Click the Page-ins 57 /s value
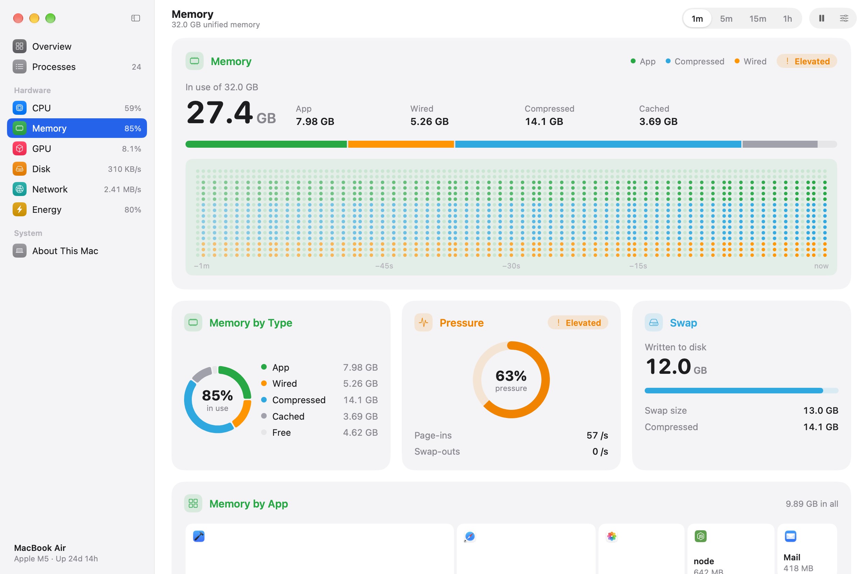Viewport: 868px width, 574px height. pos(597,435)
